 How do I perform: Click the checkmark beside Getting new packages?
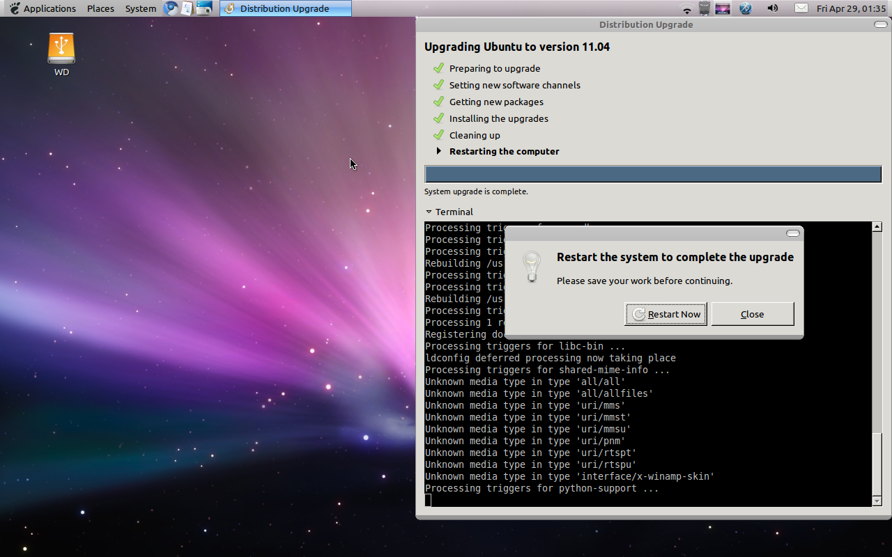(438, 101)
